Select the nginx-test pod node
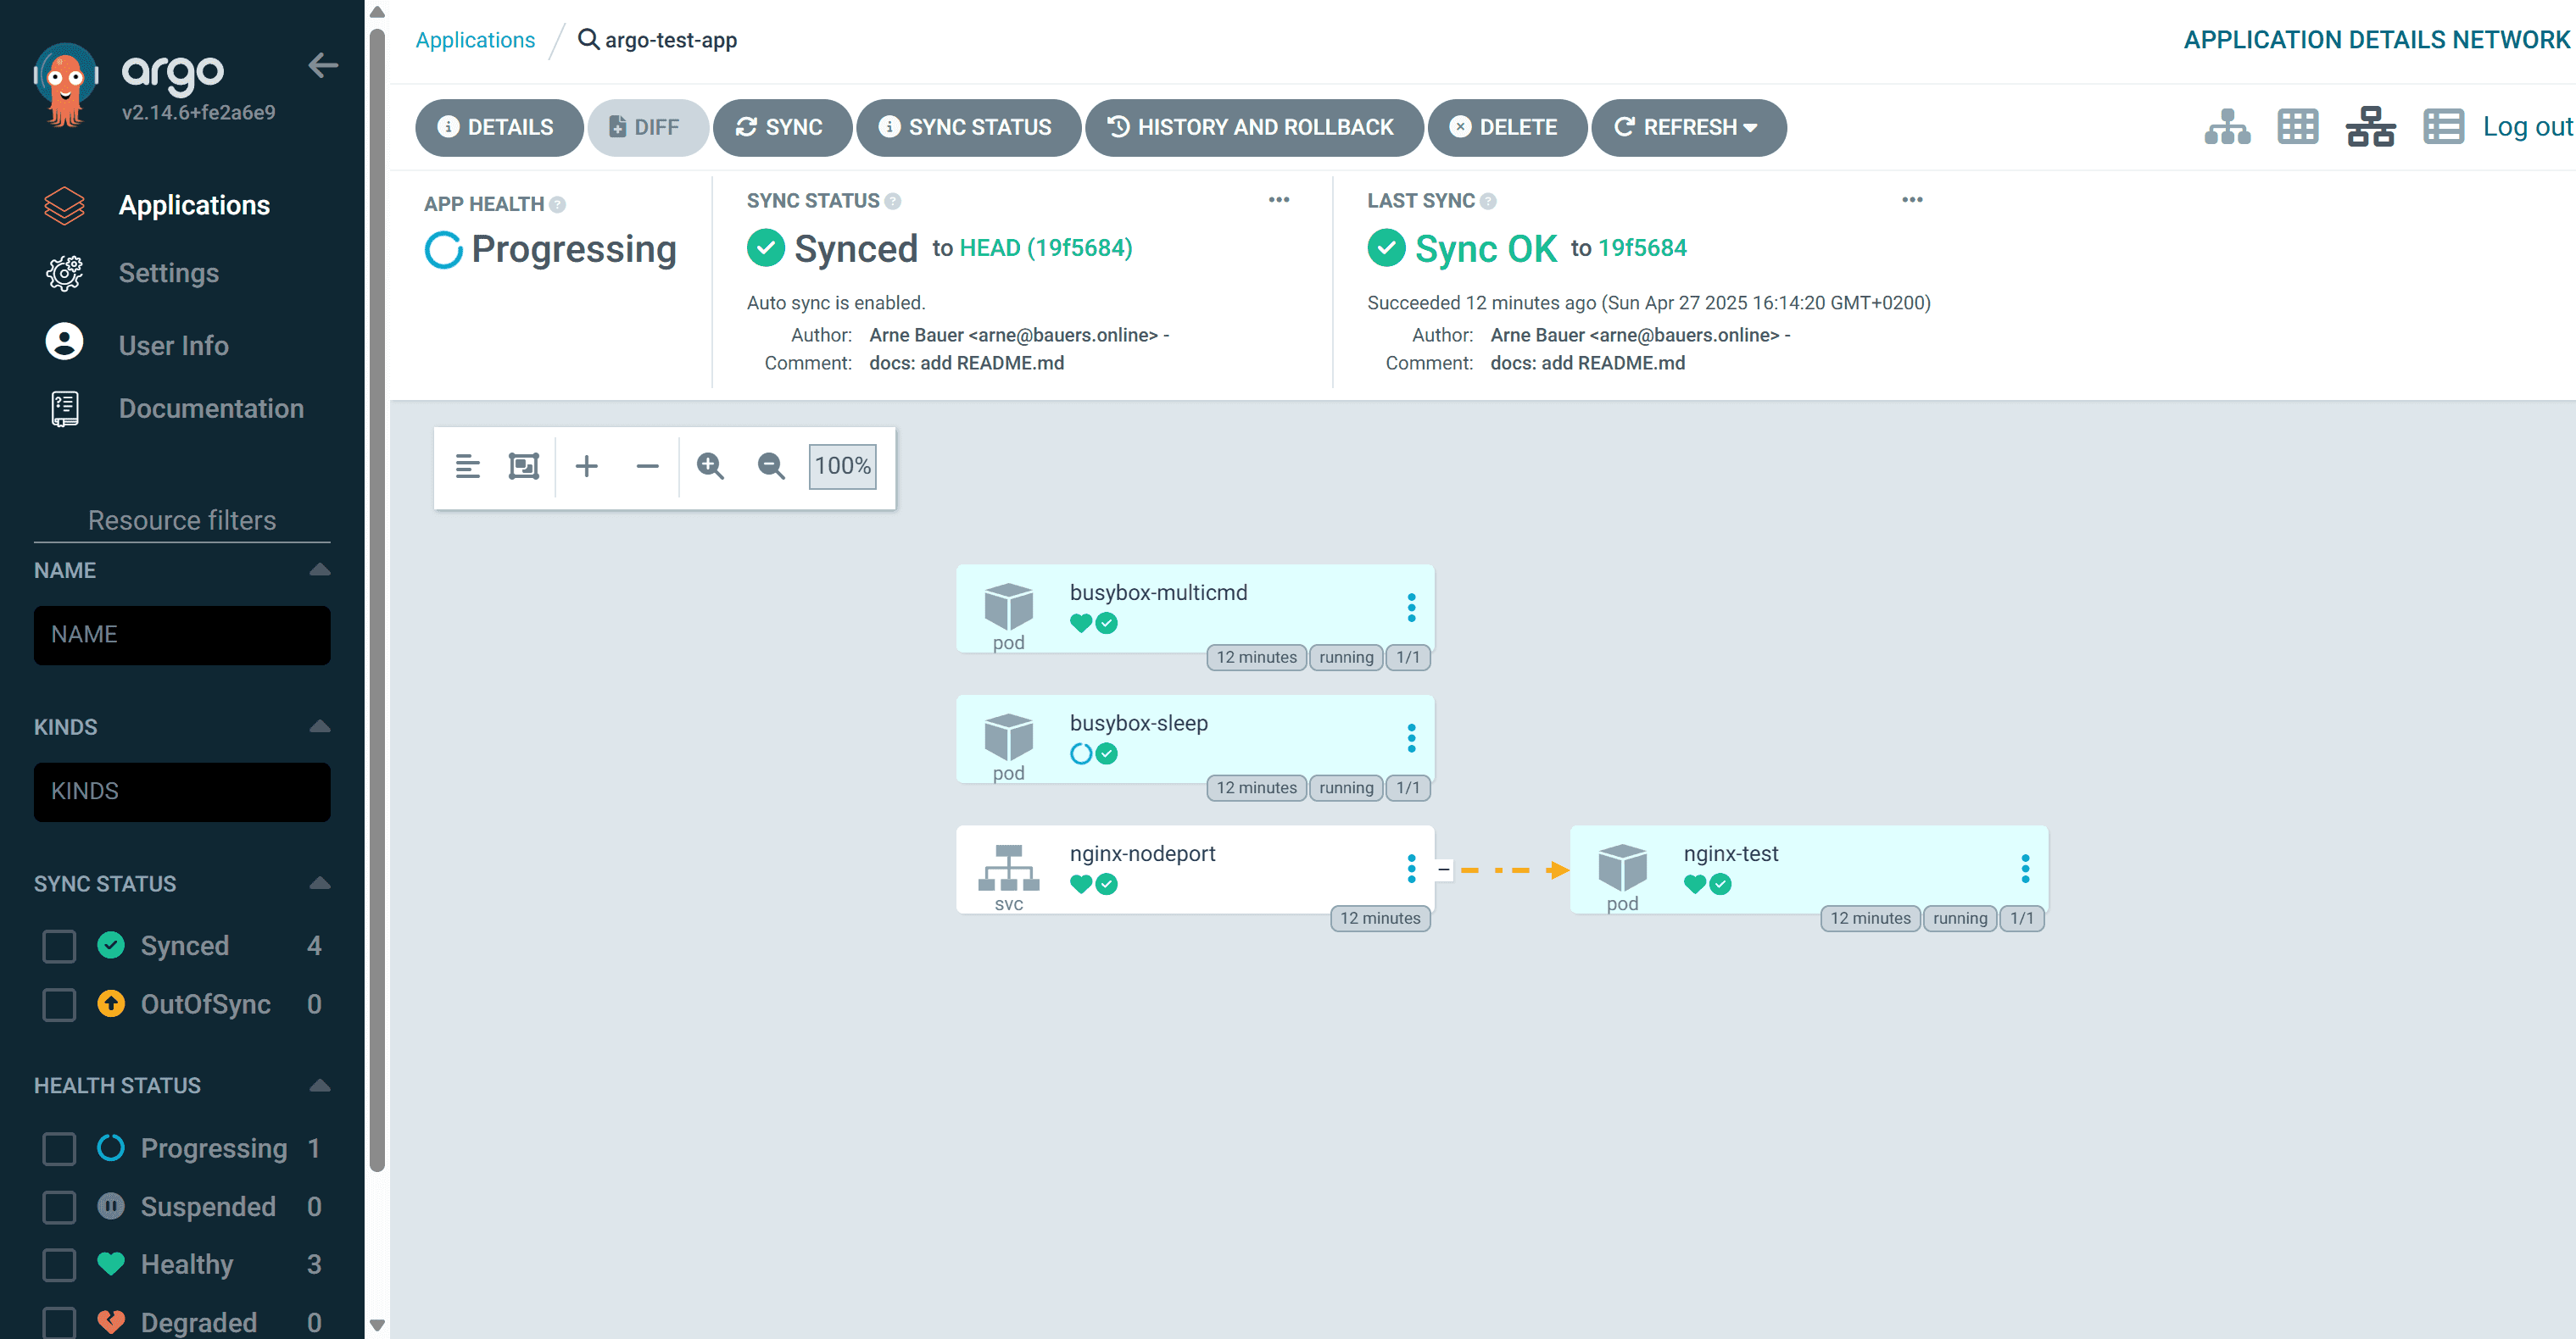The width and height of the screenshot is (2576, 1339). (x=1809, y=870)
